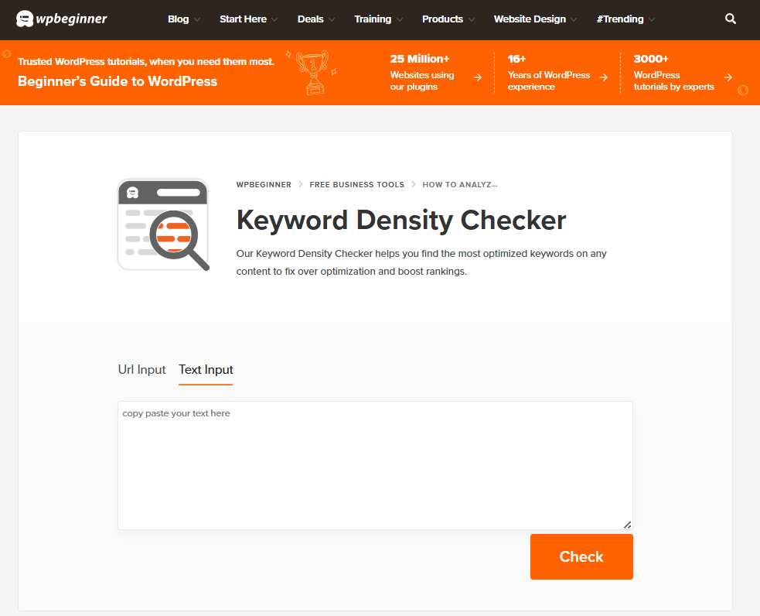The image size is (760, 616).
Task: Click the Keyword Density Checker illustration
Action: [163, 224]
